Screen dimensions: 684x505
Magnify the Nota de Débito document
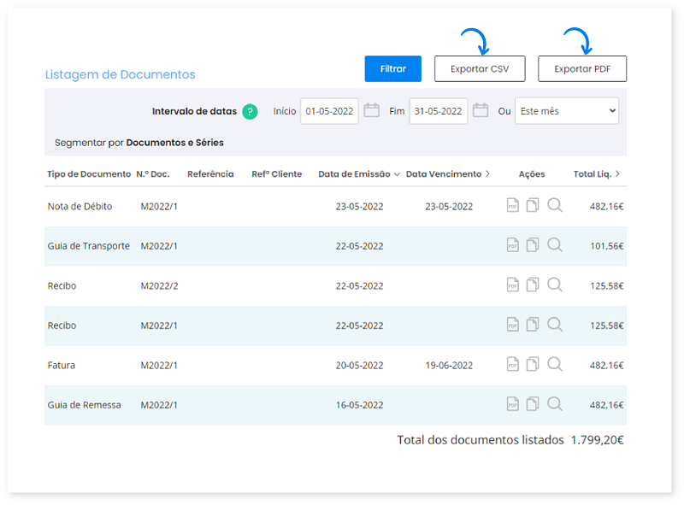(555, 206)
